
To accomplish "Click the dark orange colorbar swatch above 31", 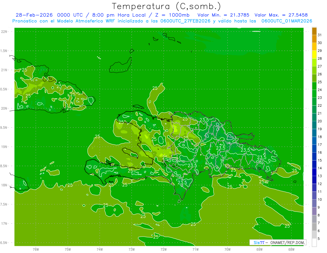I will [314, 31].
